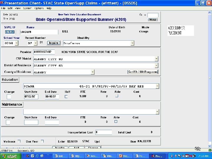Open the Edit menu
The height and width of the screenshot is (159, 212).
(x=10, y=8)
